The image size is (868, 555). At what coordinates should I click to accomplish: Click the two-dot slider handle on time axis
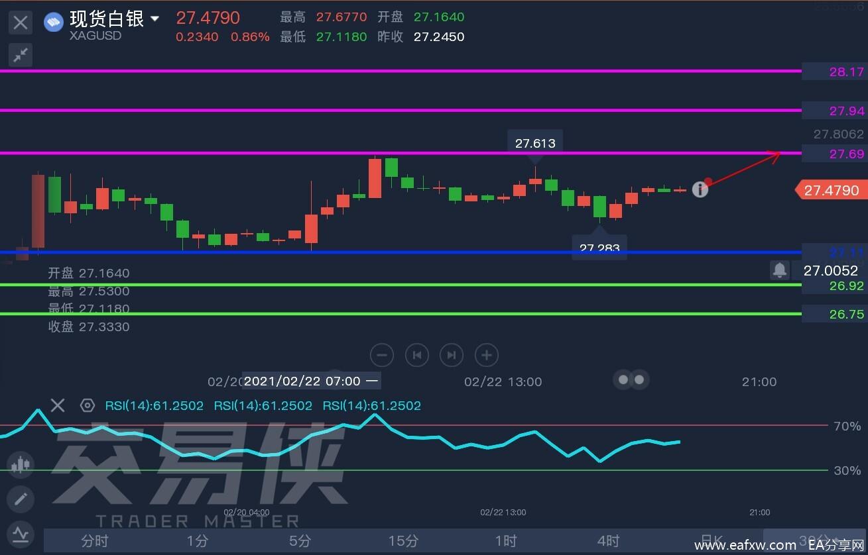pos(631,379)
